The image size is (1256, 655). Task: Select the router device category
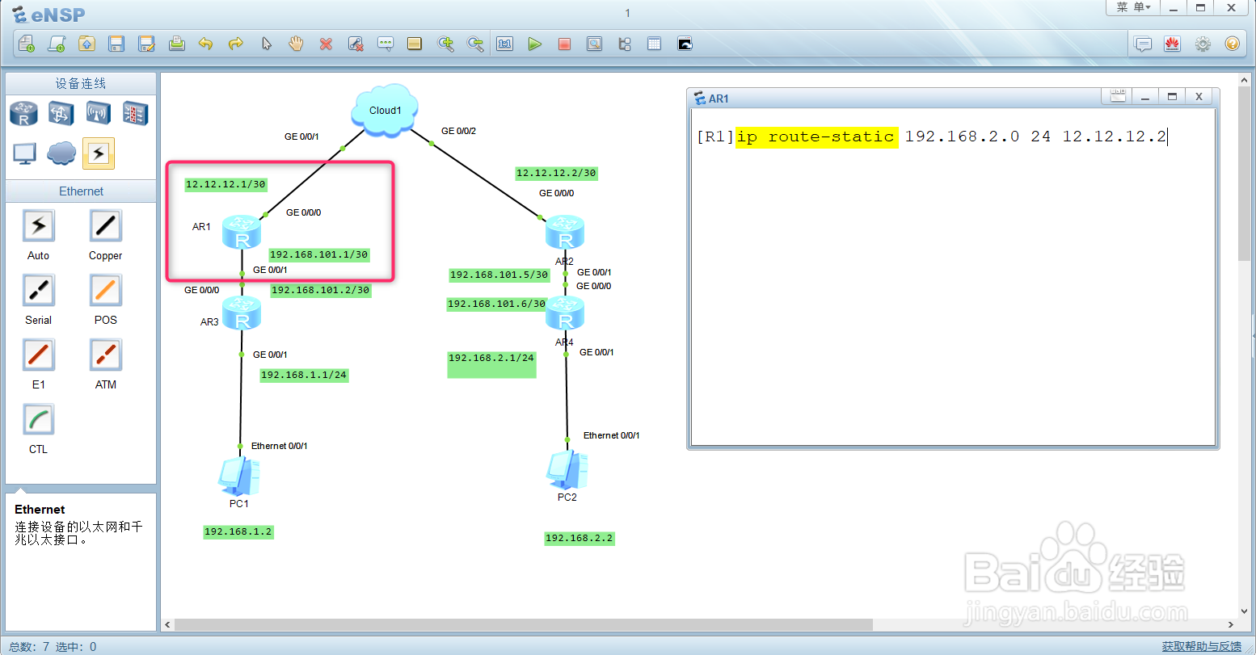click(x=24, y=113)
